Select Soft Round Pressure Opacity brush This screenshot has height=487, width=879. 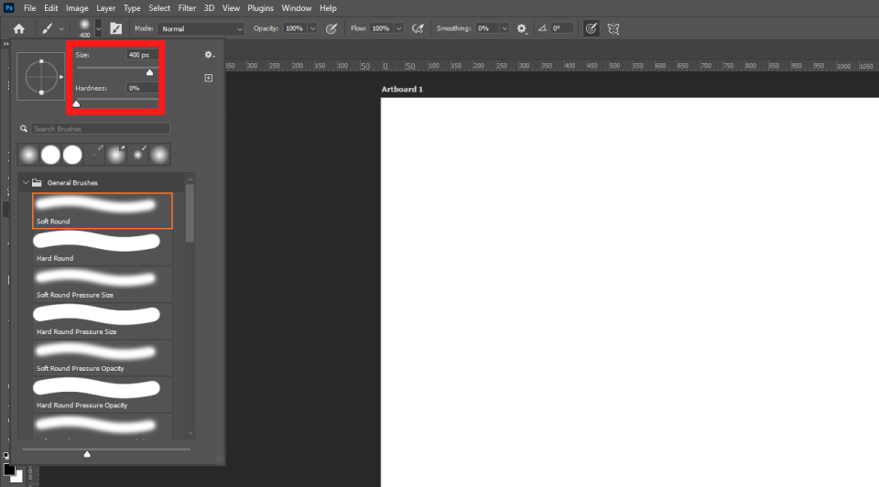[x=102, y=358]
